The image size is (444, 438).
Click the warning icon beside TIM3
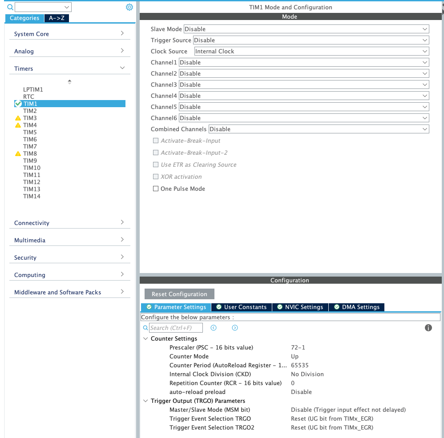[x=18, y=118]
